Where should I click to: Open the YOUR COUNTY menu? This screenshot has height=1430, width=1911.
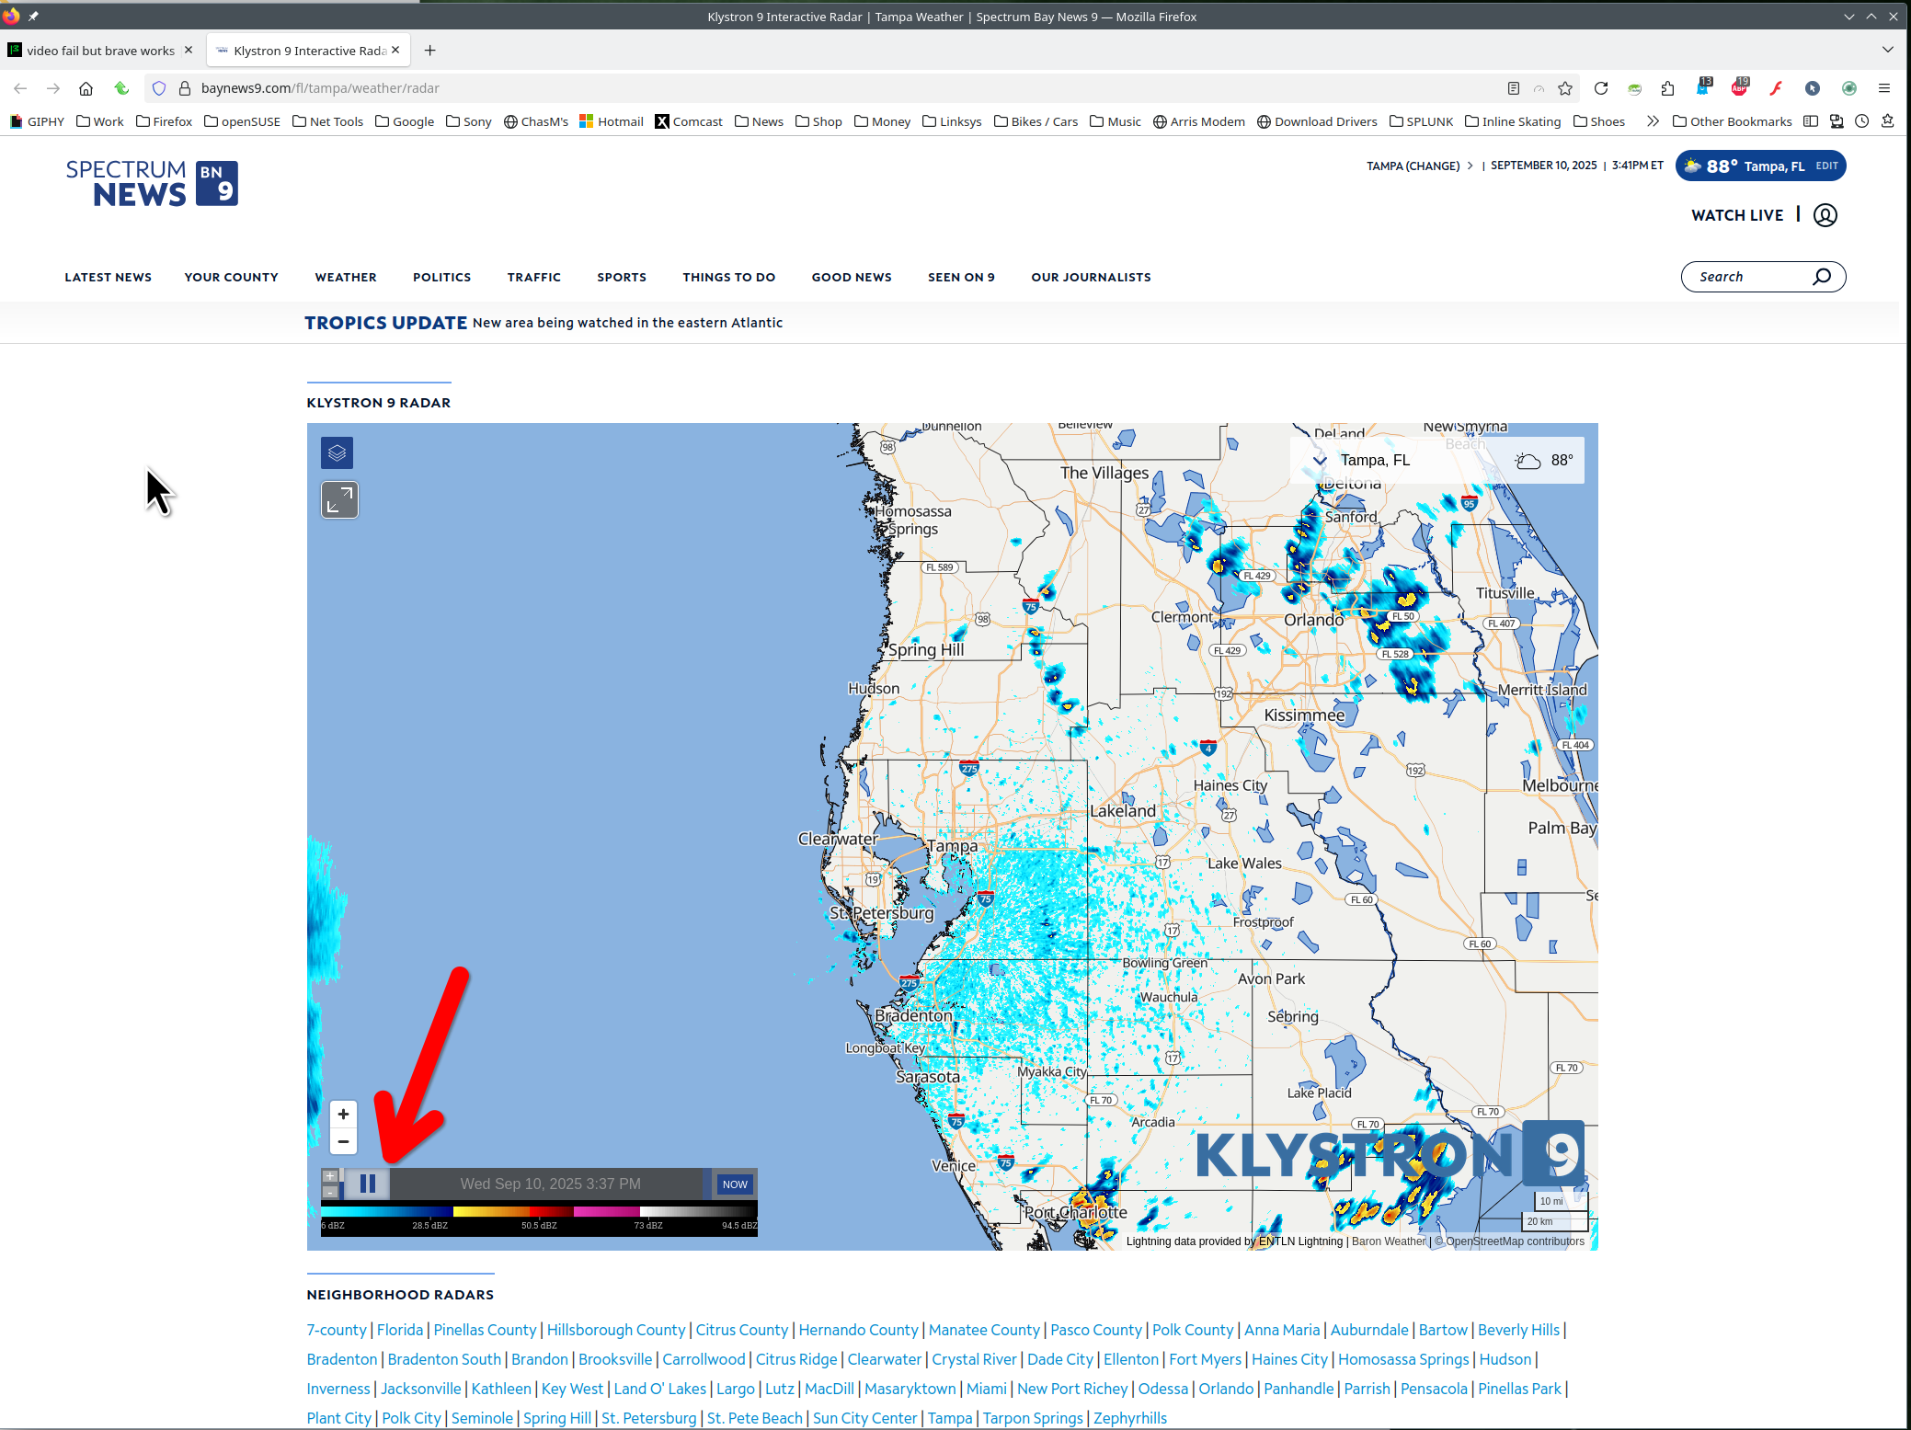[231, 277]
